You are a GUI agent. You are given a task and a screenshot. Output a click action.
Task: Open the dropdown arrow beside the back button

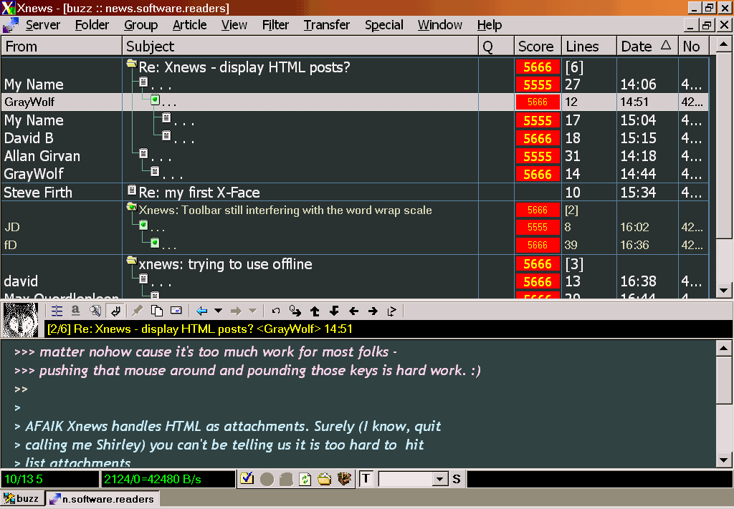click(219, 311)
